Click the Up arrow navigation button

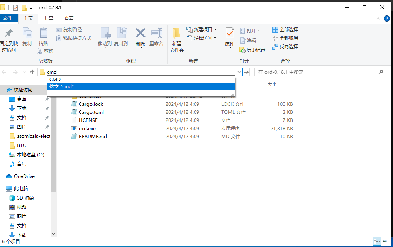click(x=32, y=72)
